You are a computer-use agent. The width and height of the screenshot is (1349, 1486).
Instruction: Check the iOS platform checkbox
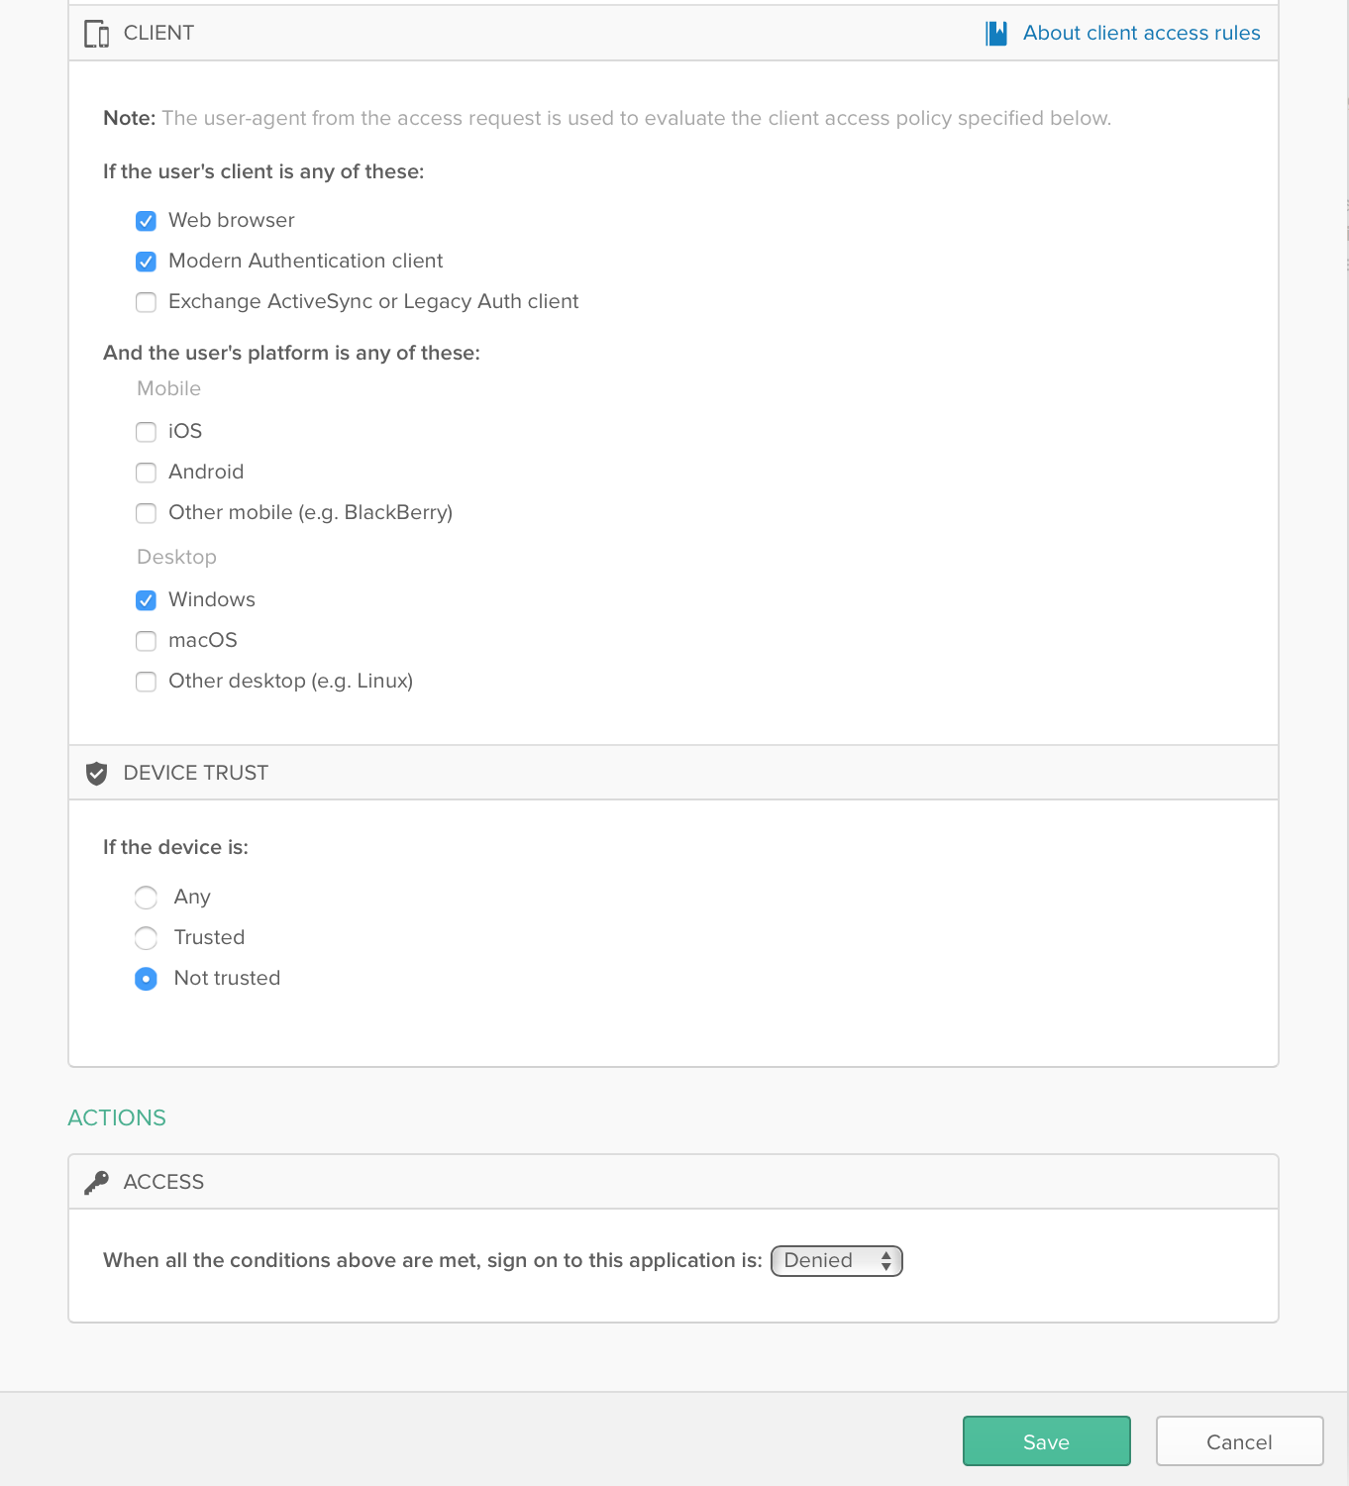coord(146,432)
